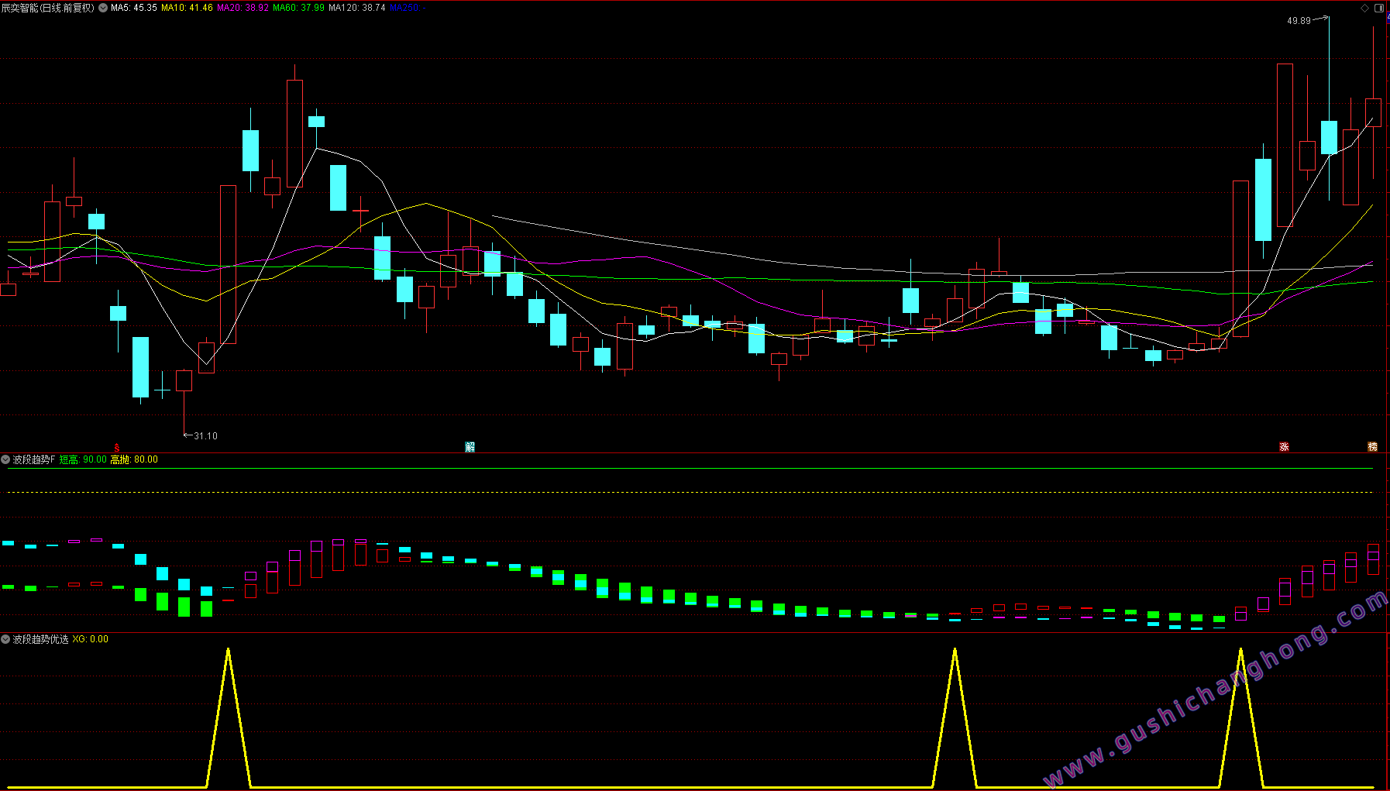The height and width of the screenshot is (791, 1390).
Task: Open the 波段趋势优选 indicator dropdown arrow
Action: (5, 639)
